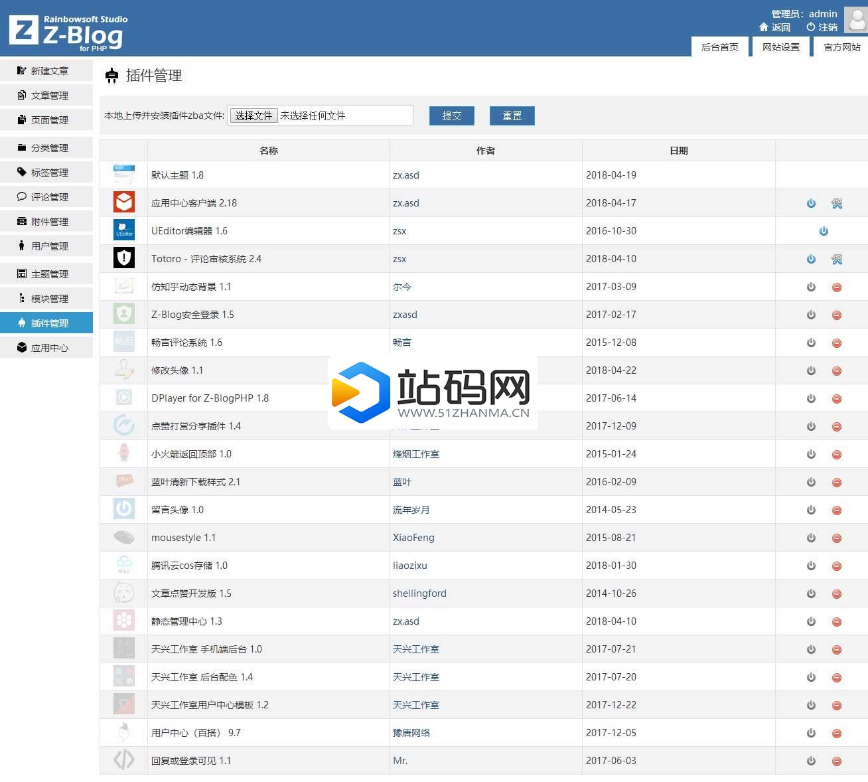Open settings tools for 应用中心客户端

[x=837, y=204]
